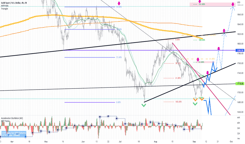Click the 1760.00 price axis value

pos(240,63)
